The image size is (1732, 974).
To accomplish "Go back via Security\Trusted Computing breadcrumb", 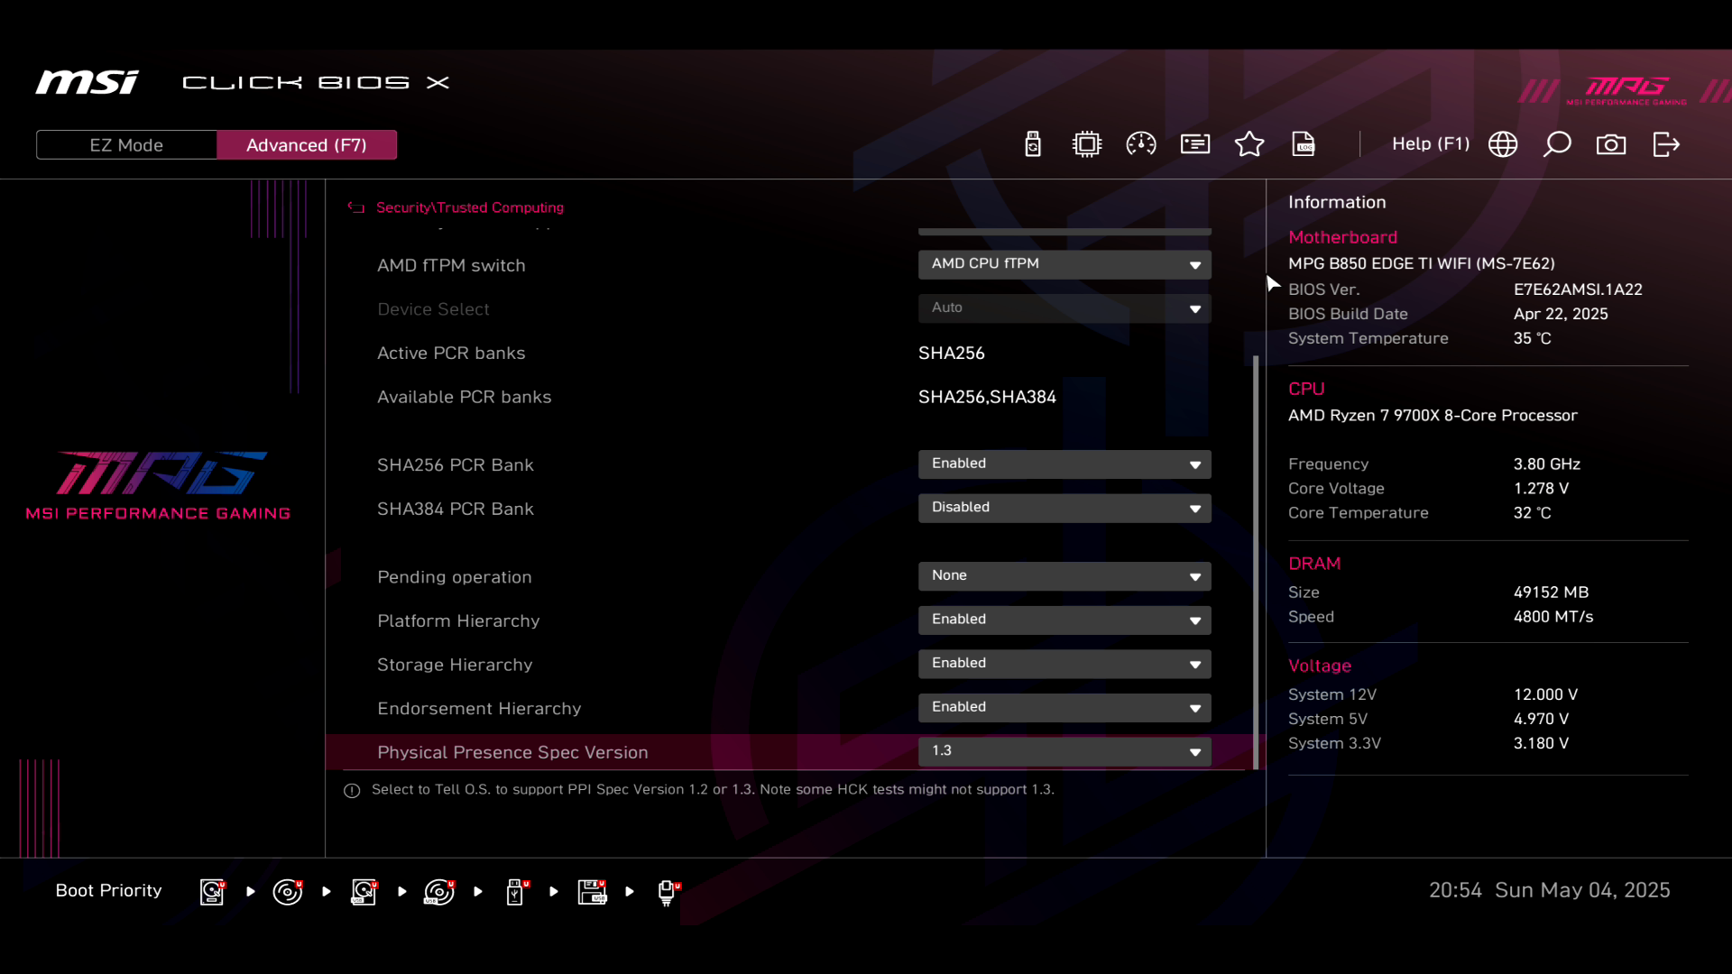I will click(x=469, y=207).
